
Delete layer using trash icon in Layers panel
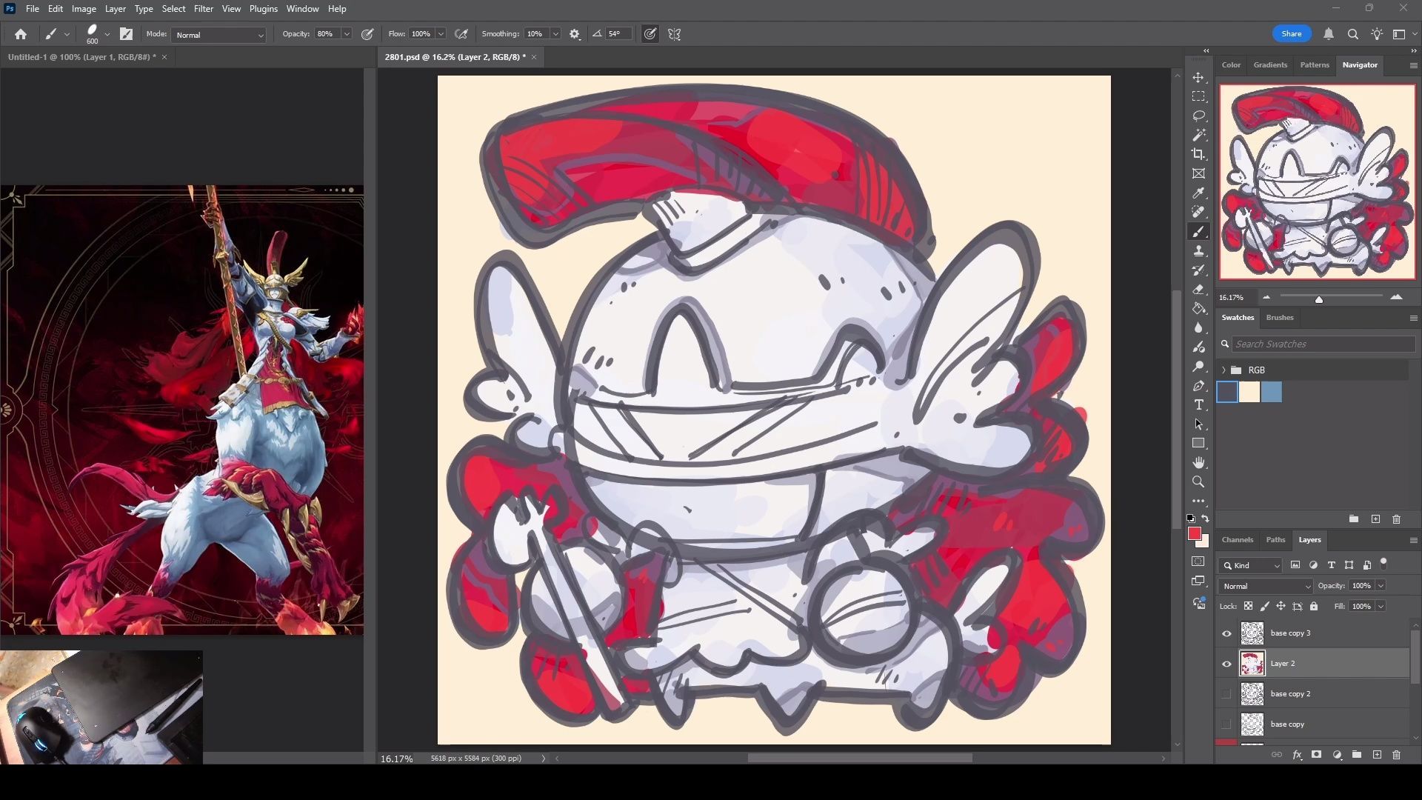[x=1396, y=755]
